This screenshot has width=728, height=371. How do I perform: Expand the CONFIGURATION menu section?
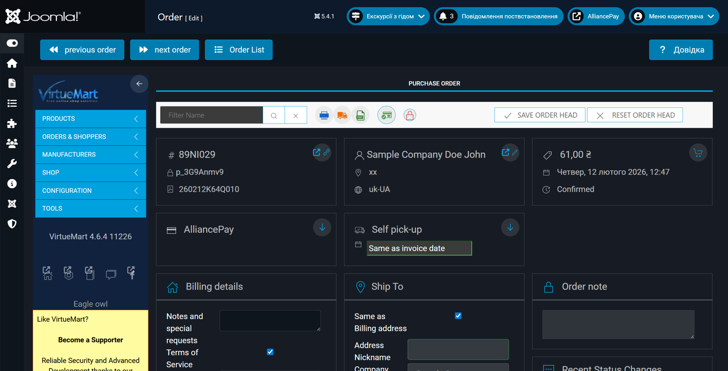click(90, 191)
